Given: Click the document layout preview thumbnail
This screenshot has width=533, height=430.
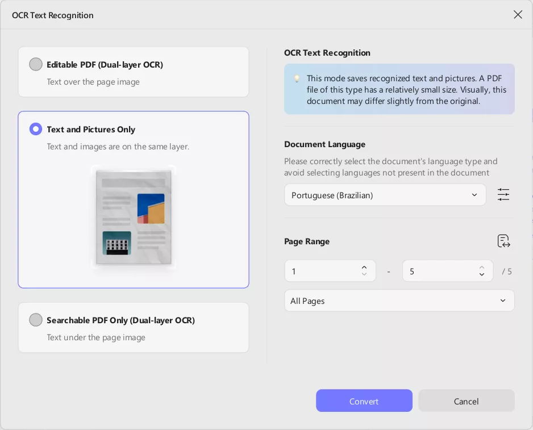Looking at the screenshot, I should (134, 218).
